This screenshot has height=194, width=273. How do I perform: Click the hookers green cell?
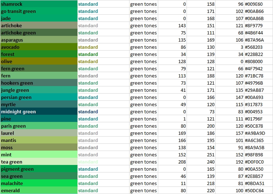click(39, 83)
